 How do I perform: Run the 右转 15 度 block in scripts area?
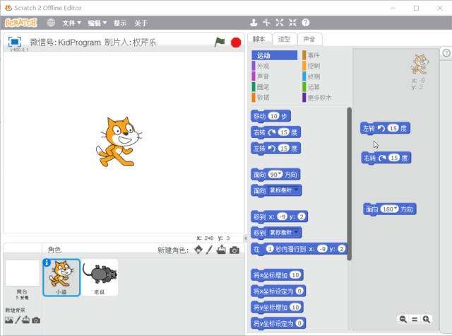pos(386,158)
